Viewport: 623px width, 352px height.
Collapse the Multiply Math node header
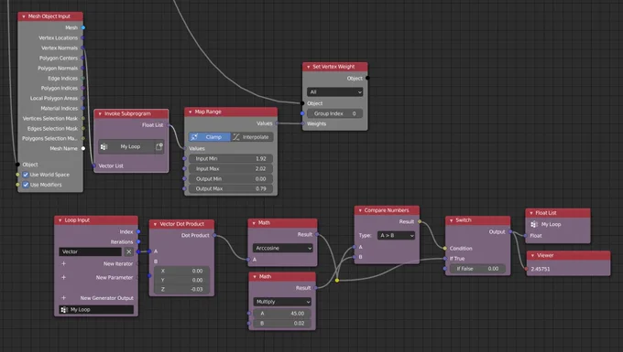[255, 277]
